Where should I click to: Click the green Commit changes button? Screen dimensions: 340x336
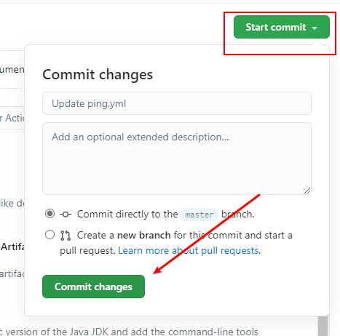(93, 287)
